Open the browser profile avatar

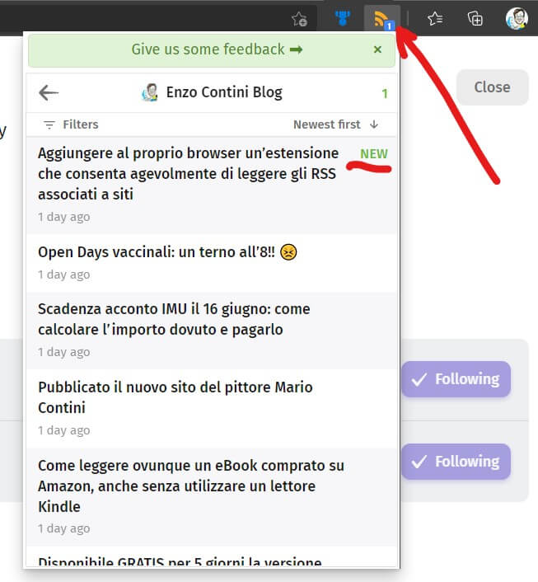516,18
